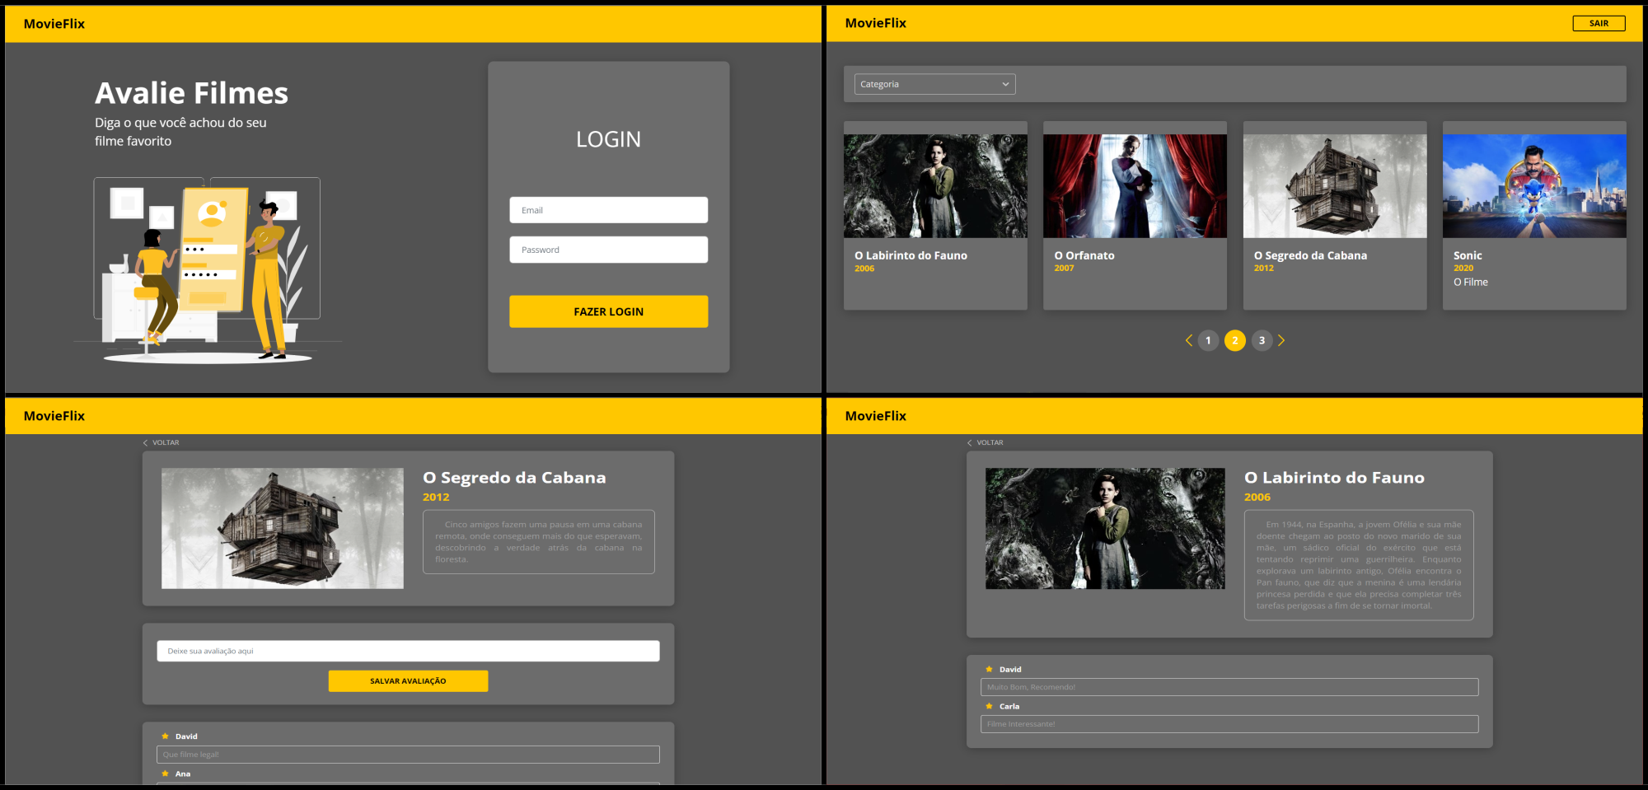Click MovieFlix logo on Labirinto do Fauno page
Screen dimensions: 1648x790
coord(876,416)
